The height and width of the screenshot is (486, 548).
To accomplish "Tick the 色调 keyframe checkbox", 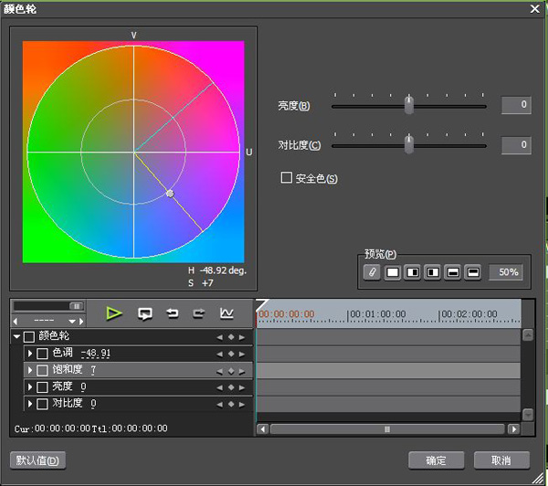I will point(42,354).
